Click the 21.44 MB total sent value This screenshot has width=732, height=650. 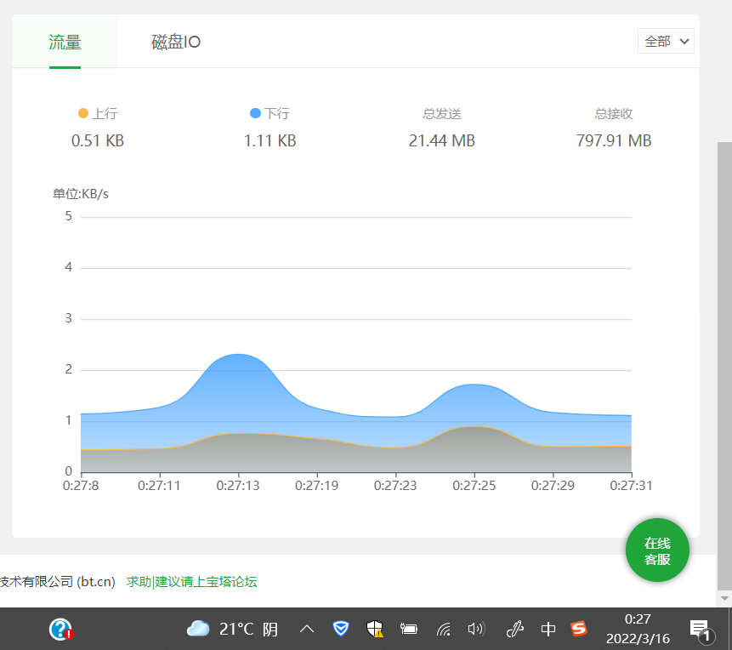(x=441, y=140)
